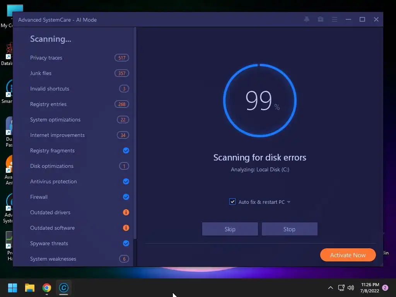Skip the current scan step
Viewport: 396px width, 297px height.
(230, 229)
